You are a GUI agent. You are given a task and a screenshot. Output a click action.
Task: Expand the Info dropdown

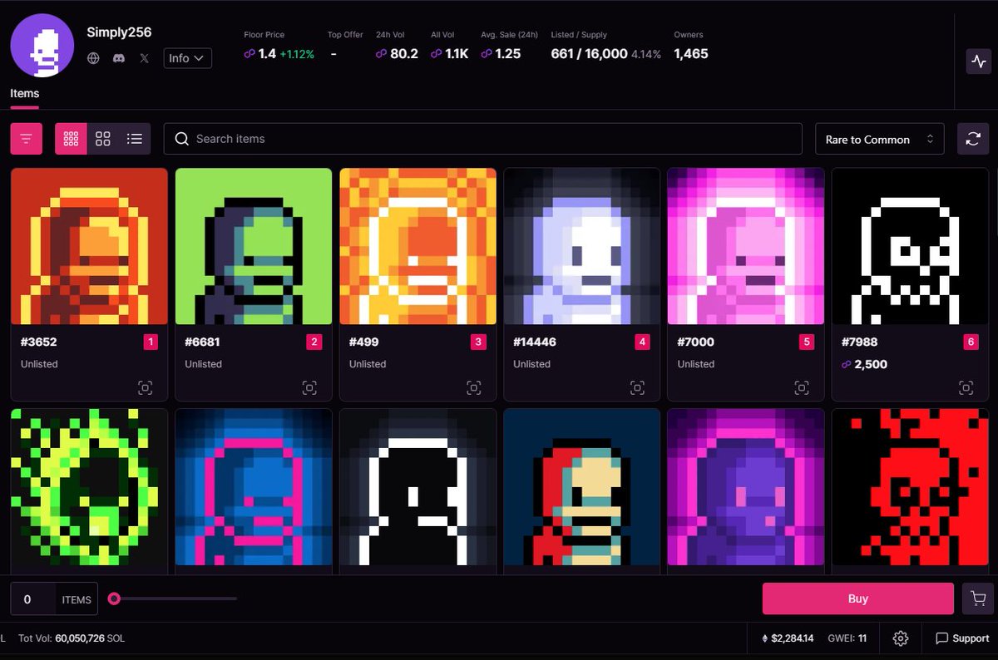(x=187, y=58)
